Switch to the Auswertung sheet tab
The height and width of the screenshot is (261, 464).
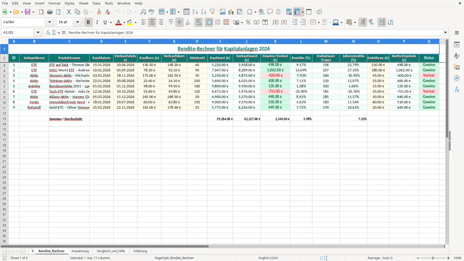click(x=80, y=251)
